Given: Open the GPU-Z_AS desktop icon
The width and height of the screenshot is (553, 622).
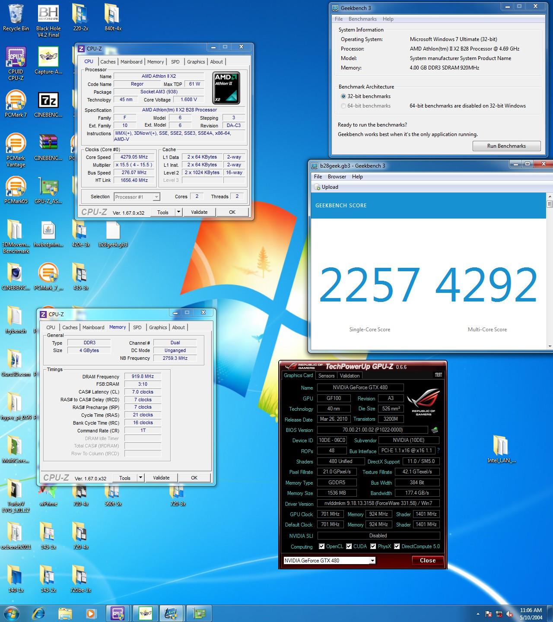Looking at the screenshot, I should coord(48,190).
